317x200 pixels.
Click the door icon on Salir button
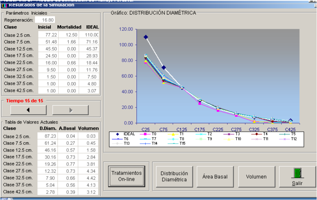pos(297,173)
